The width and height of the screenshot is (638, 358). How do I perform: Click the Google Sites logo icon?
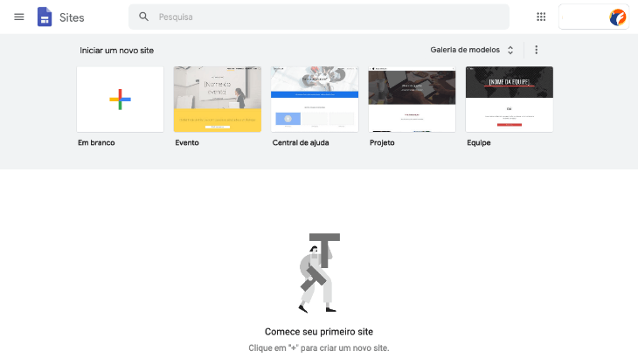point(45,17)
